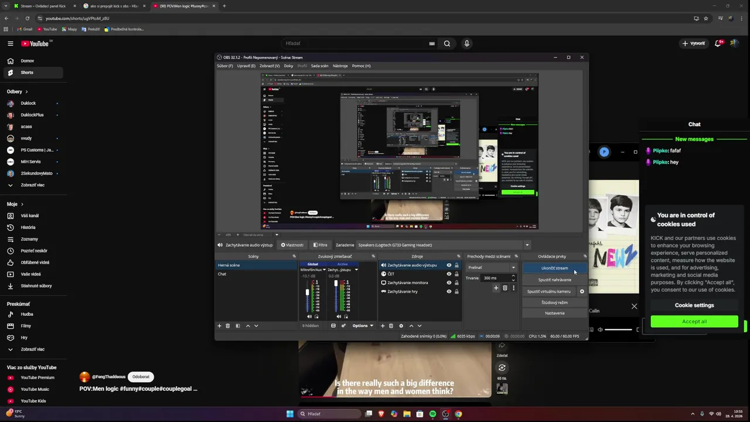This screenshot has height=422, width=750.
Task: Open Vlastnosti of selected source
Action: [x=292, y=245]
